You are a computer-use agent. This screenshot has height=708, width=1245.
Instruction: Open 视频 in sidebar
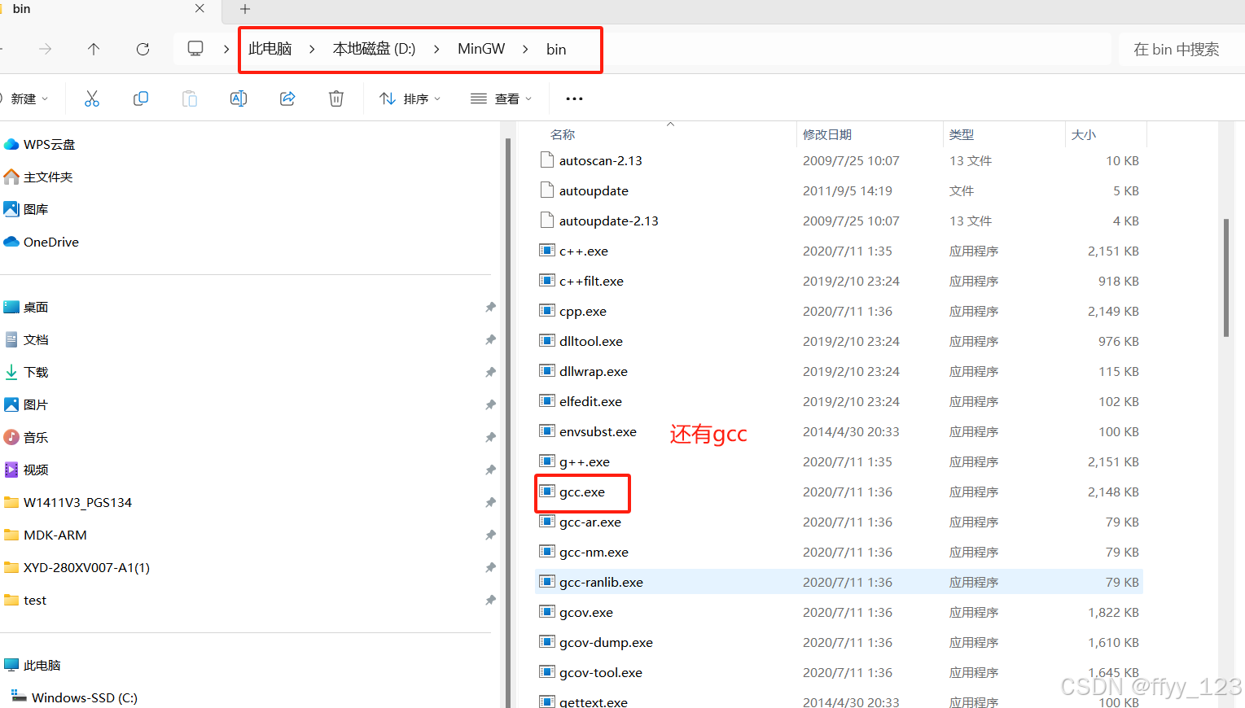pyautogui.click(x=26, y=470)
